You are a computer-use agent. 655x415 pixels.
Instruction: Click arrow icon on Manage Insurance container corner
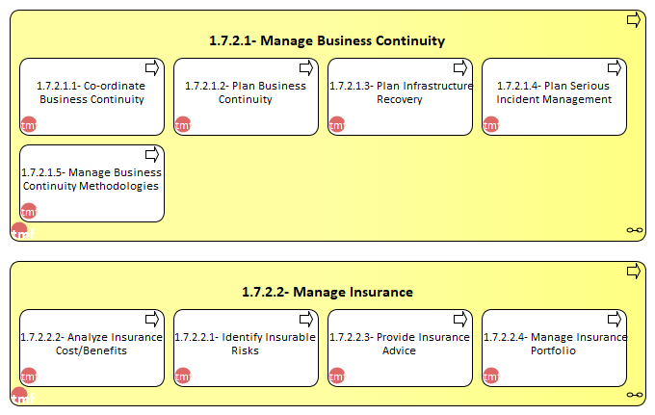click(634, 272)
